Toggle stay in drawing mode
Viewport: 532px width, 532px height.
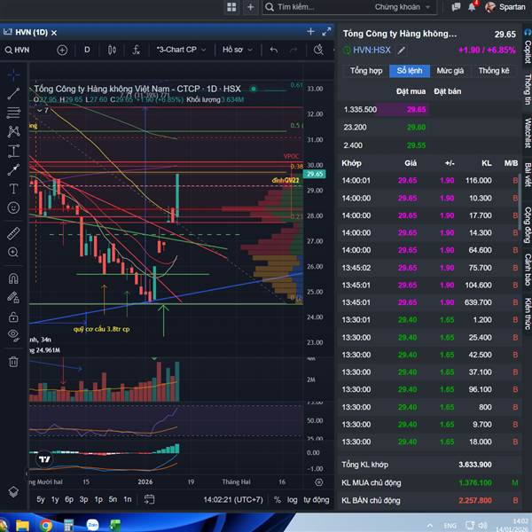(x=13, y=298)
